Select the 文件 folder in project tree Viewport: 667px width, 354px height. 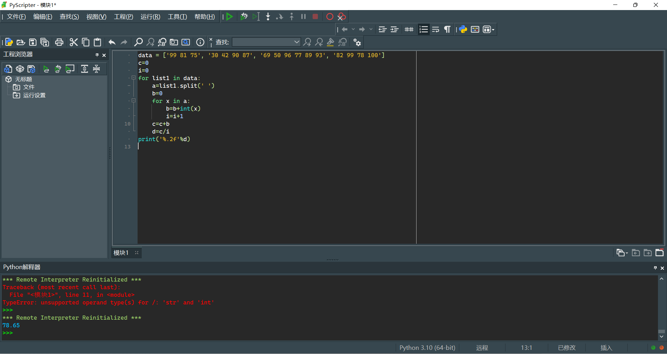click(28, 87)
